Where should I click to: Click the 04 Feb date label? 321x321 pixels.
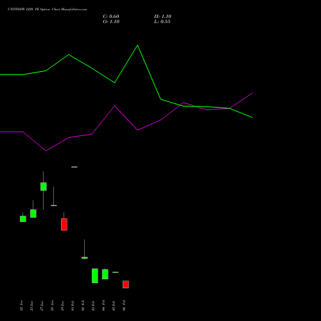[103, 306]
